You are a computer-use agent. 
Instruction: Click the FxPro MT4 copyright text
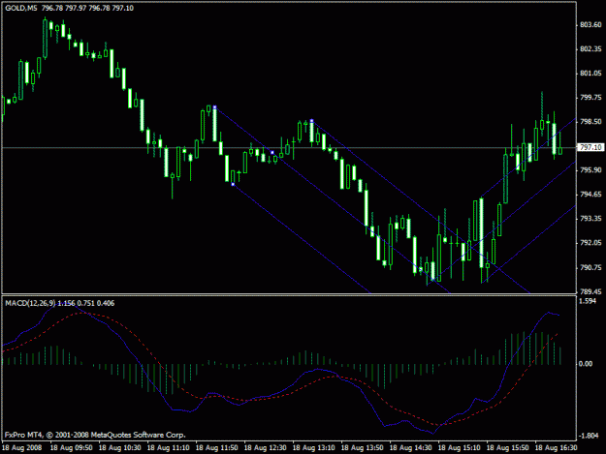pos(95,435)
